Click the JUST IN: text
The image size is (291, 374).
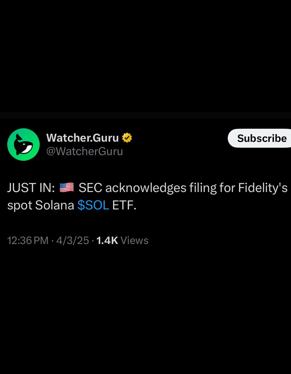point(31,188)
